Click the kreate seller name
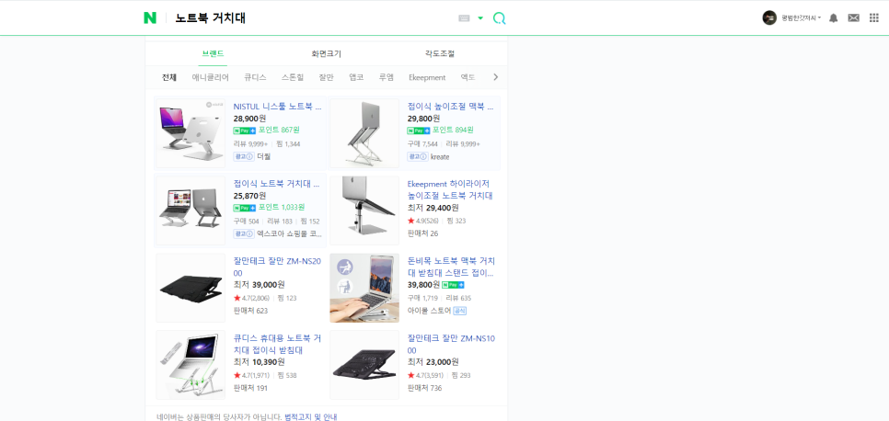This screenshot has height=421, width=889. click(440, 156)
